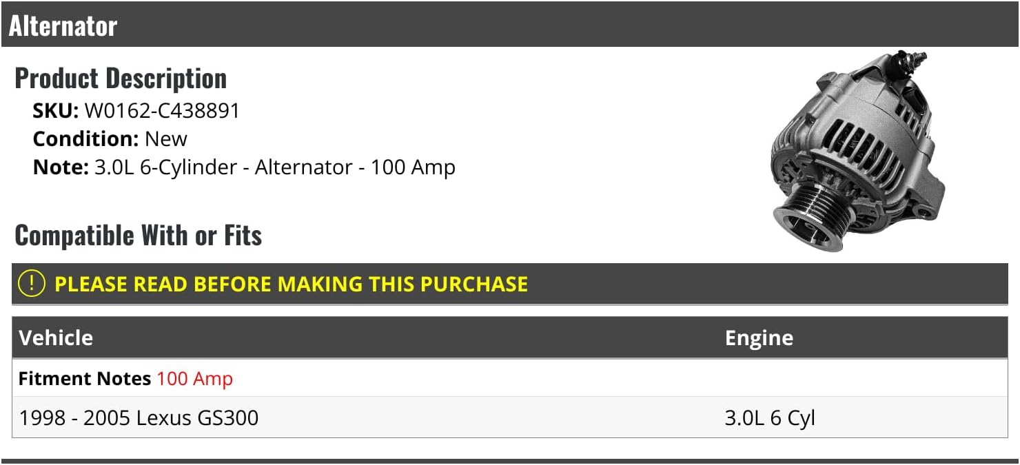Select the SKU number W0162-C438891

162,111
